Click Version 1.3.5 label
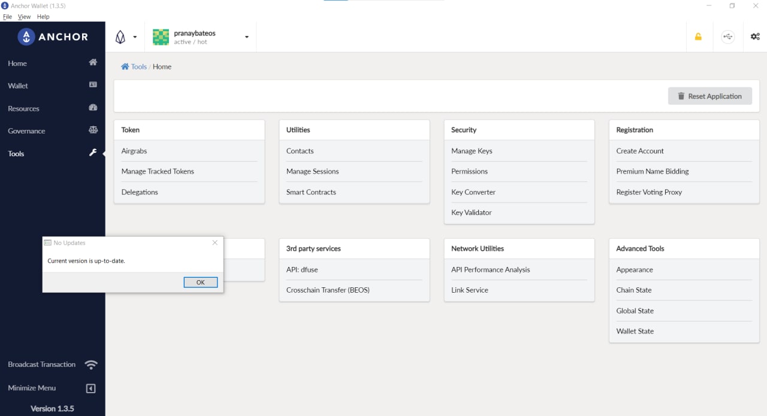Screen dimensions: 767x416 (x=52, y=408)
